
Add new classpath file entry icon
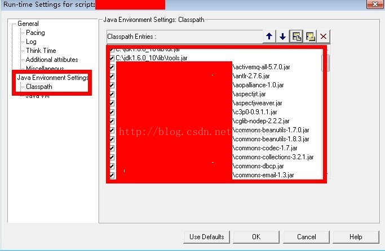tap(297, 37)
